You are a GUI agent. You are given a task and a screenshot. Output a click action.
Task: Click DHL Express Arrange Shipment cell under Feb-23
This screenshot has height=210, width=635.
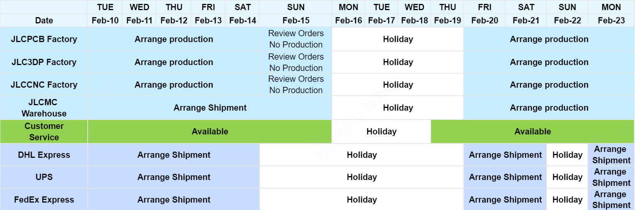[611, 155]
